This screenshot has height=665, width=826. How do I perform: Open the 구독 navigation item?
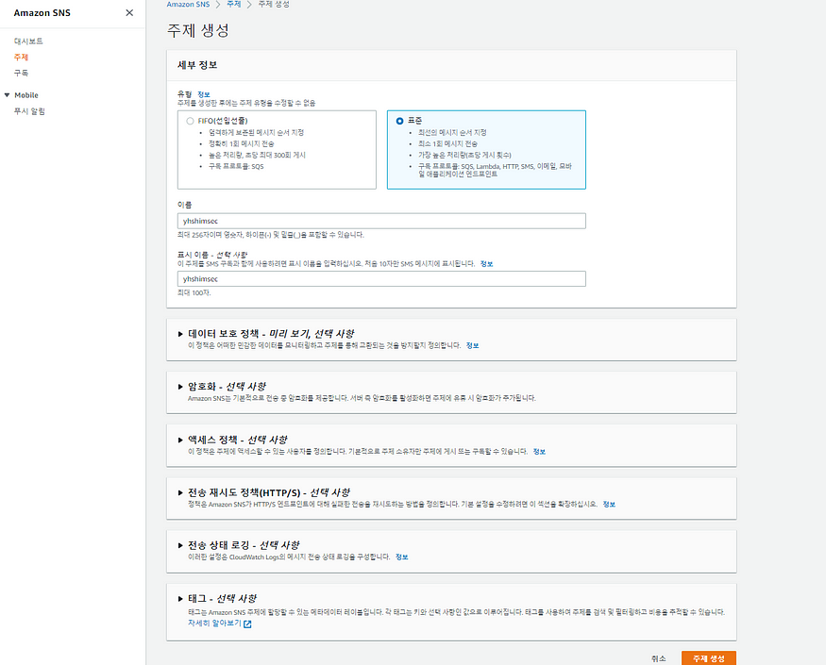point(21,73)
